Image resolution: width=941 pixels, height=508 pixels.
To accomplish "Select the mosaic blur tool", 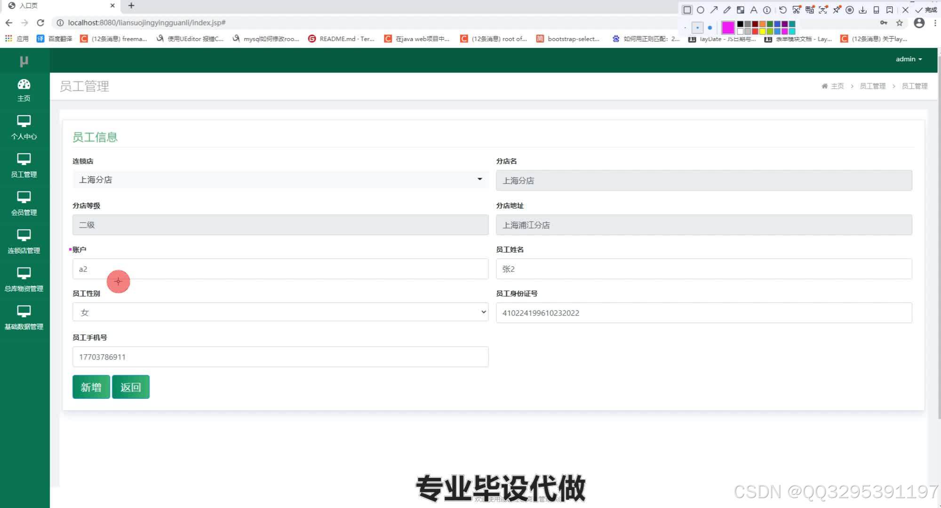I will pyautogui.click(x=740, y=10).
